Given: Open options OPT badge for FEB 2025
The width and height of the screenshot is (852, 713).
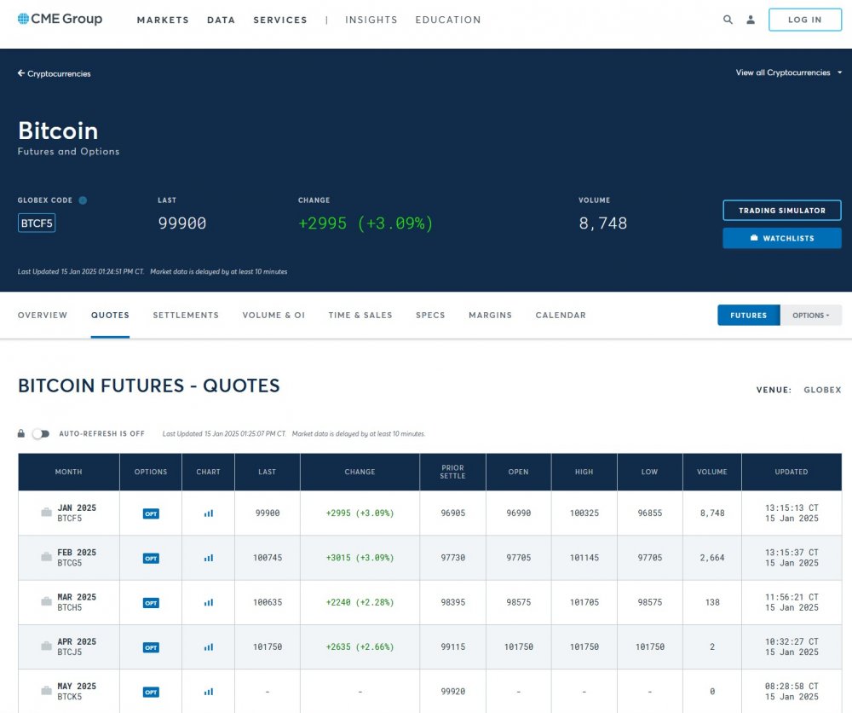Looking at the screenshot, I should 151,558.
